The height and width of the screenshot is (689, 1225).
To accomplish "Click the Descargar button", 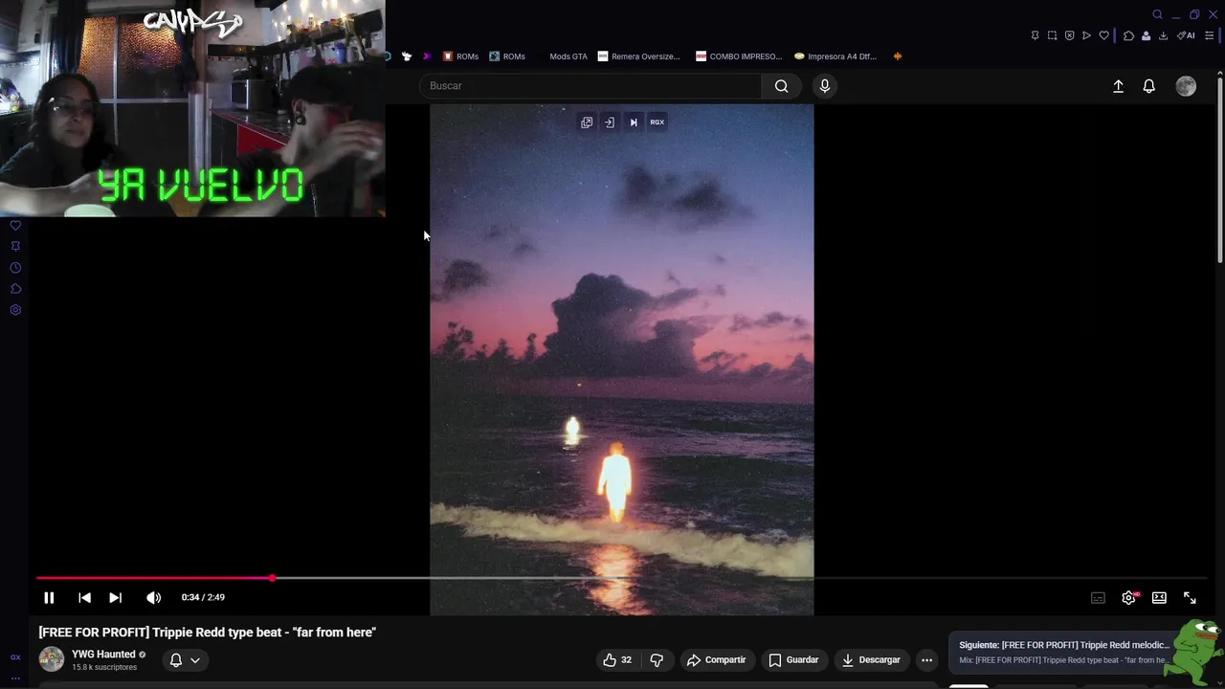I will [x=871, y=660].
